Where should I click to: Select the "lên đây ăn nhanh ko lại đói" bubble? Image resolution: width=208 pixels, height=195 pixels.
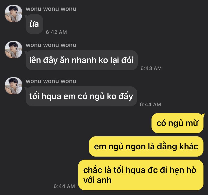click(x=82, y=60)
